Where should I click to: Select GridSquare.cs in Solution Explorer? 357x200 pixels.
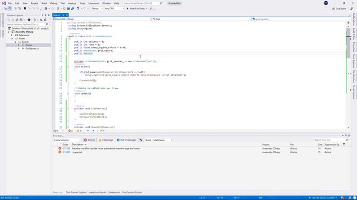(x=32, y=48)
